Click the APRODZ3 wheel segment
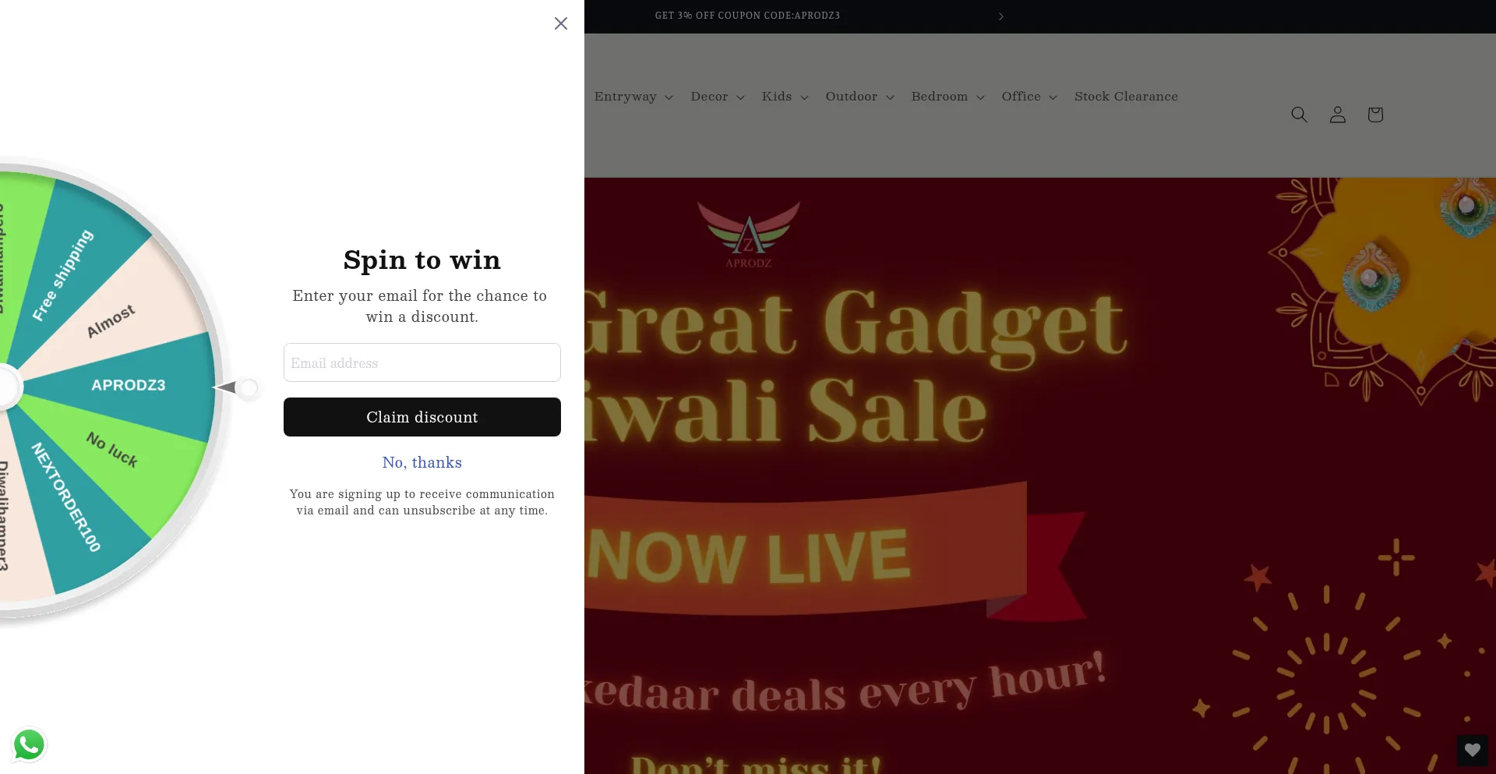 [129, 385]
